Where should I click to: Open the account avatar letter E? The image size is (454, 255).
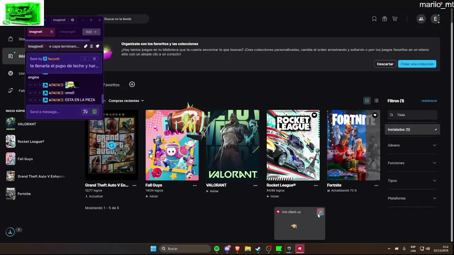[436, 19]
